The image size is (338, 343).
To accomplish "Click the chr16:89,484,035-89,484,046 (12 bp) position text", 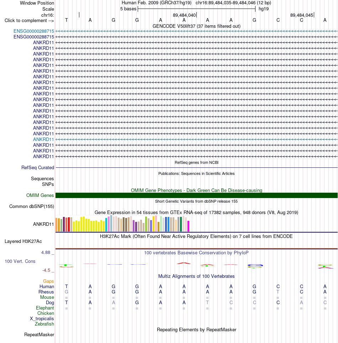I will point(233,3).
